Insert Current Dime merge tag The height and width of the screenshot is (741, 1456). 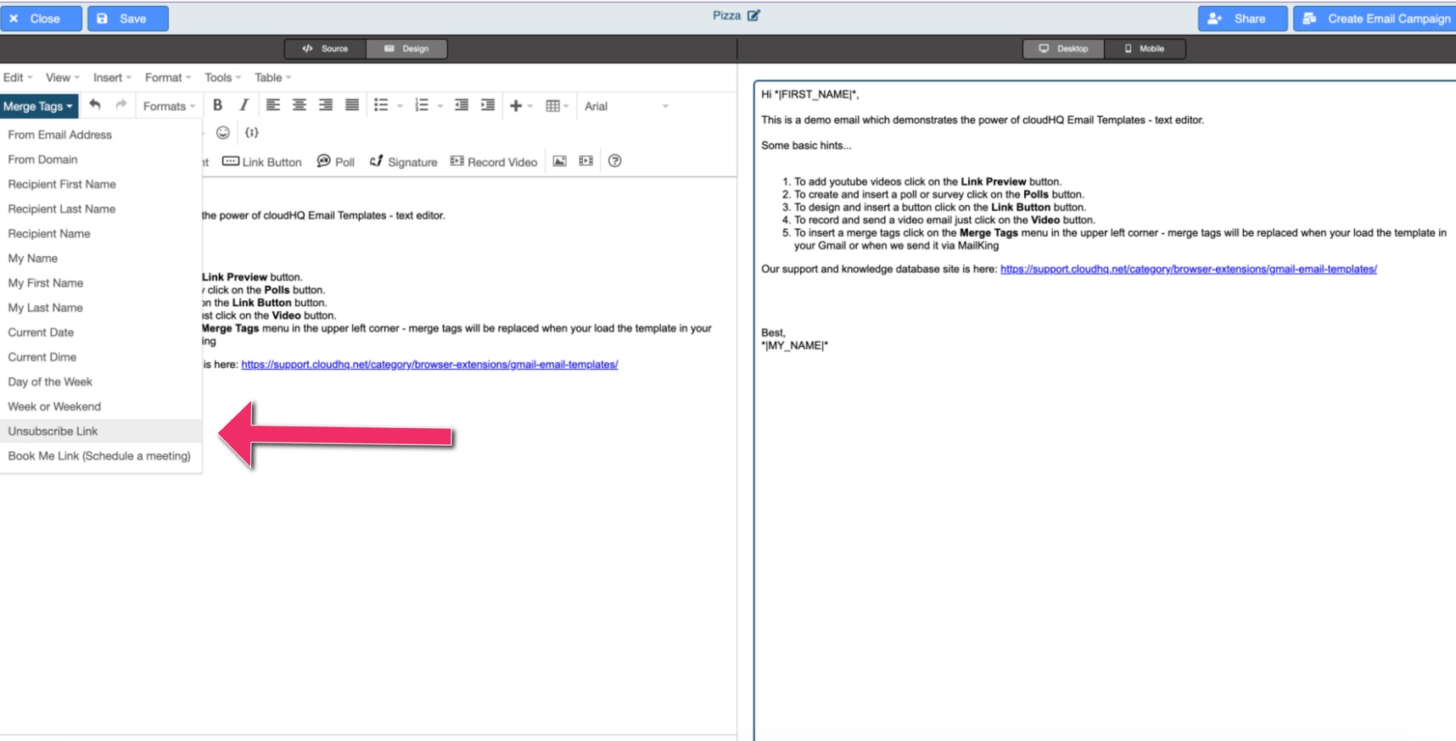[101, 356]
